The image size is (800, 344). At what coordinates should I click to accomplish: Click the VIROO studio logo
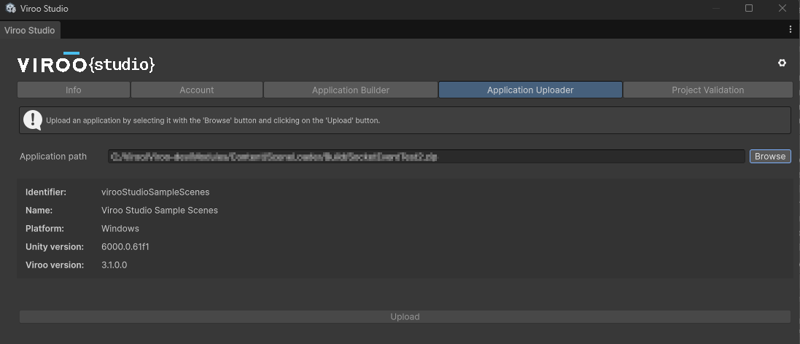pyautogui.click(x=86, y=63)
